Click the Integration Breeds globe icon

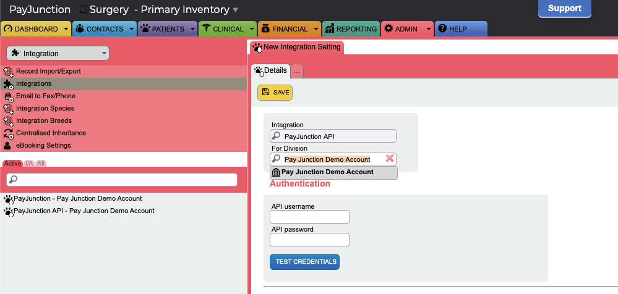coord(9,121)
